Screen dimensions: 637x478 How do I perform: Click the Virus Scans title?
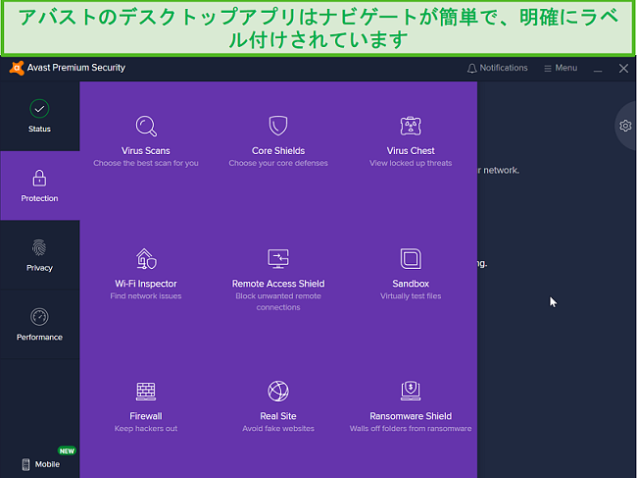(x=146, y=151)
